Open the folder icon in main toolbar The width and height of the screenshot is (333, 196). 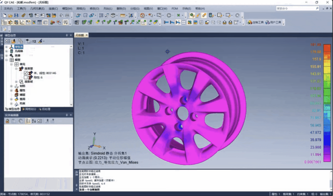click(x=10, y=15)
